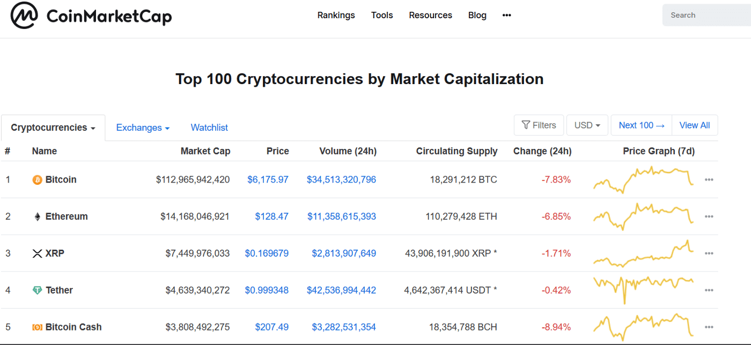
Task: Click the Ethereum diamond icon
Action: [37, 217]
